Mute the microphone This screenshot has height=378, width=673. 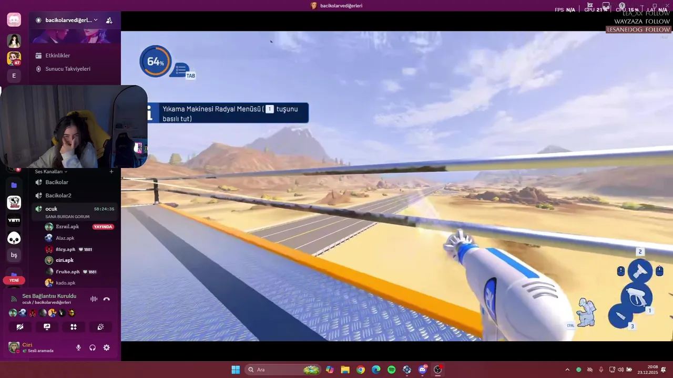[79, 348]
